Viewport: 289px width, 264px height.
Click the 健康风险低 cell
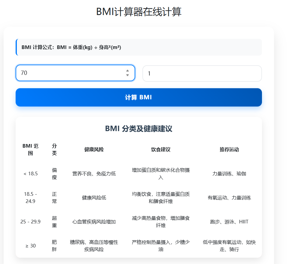[x=94, y=198]
